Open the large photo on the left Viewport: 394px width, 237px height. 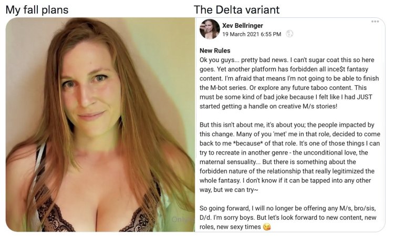tap(100, 125)
